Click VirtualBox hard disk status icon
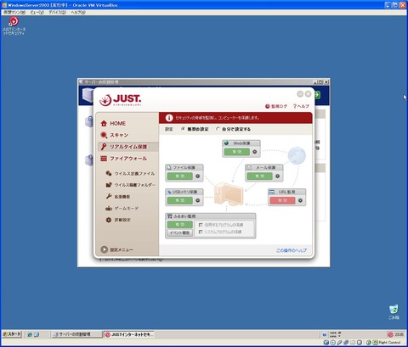 pyautogui.click(x=326, y=343)
